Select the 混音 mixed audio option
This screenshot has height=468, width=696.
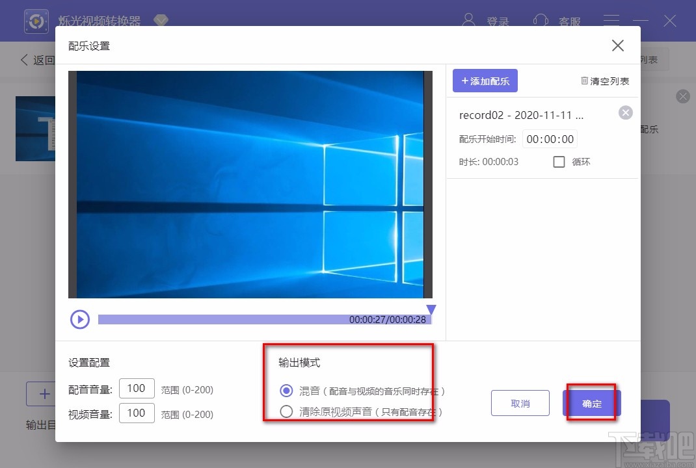[x=286, y=390]
